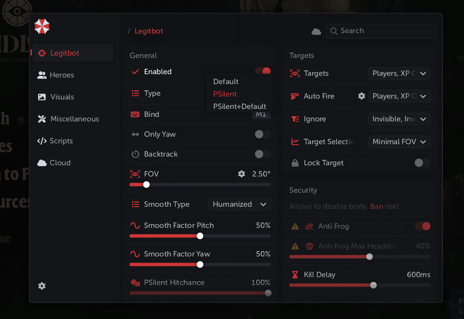This screenshot has width=464, height=319.
Task: Click the umbrella logo icon
Action: (x=42, y=27)
